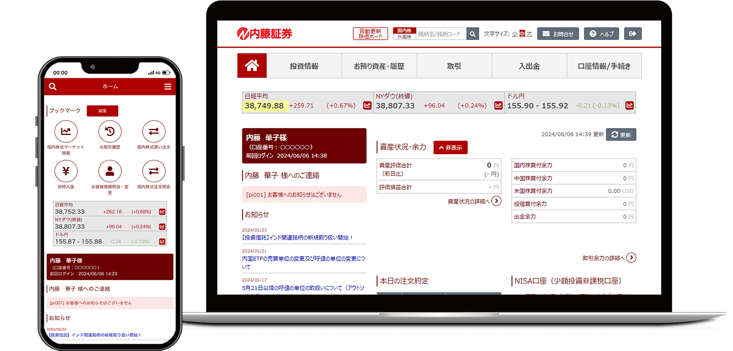Tap お客様情報照会・変更 person icon on phone
The width and height of the screenshot is (733, 351).
pos(110,171)
